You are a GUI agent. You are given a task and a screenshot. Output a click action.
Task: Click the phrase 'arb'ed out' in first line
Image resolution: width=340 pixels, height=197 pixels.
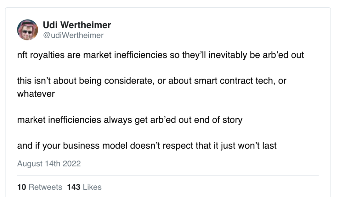tap(283, 55)
